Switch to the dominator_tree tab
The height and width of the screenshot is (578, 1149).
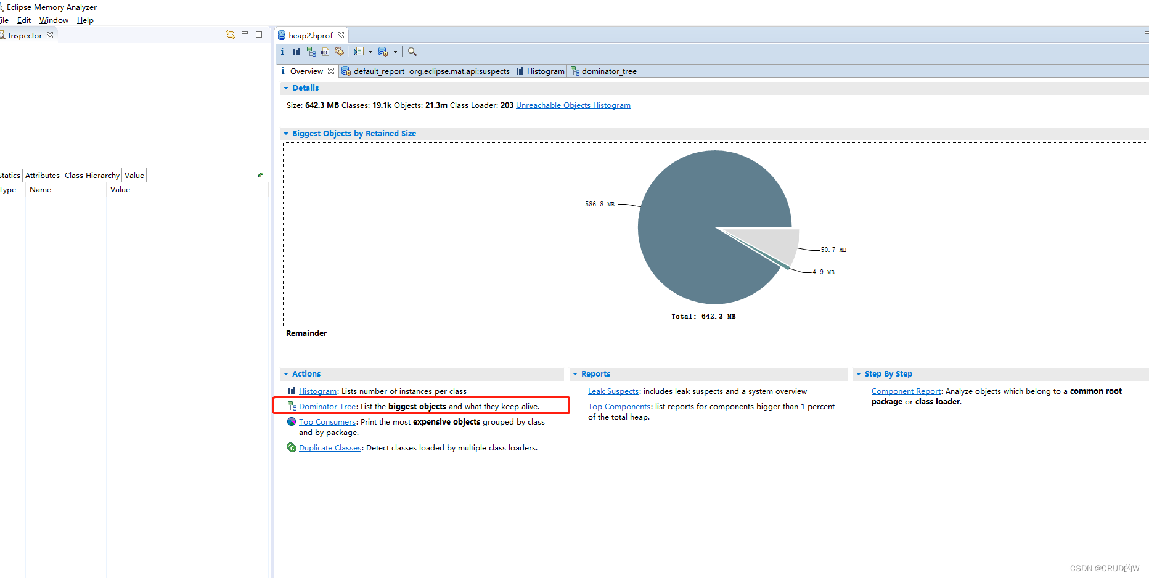603,71
